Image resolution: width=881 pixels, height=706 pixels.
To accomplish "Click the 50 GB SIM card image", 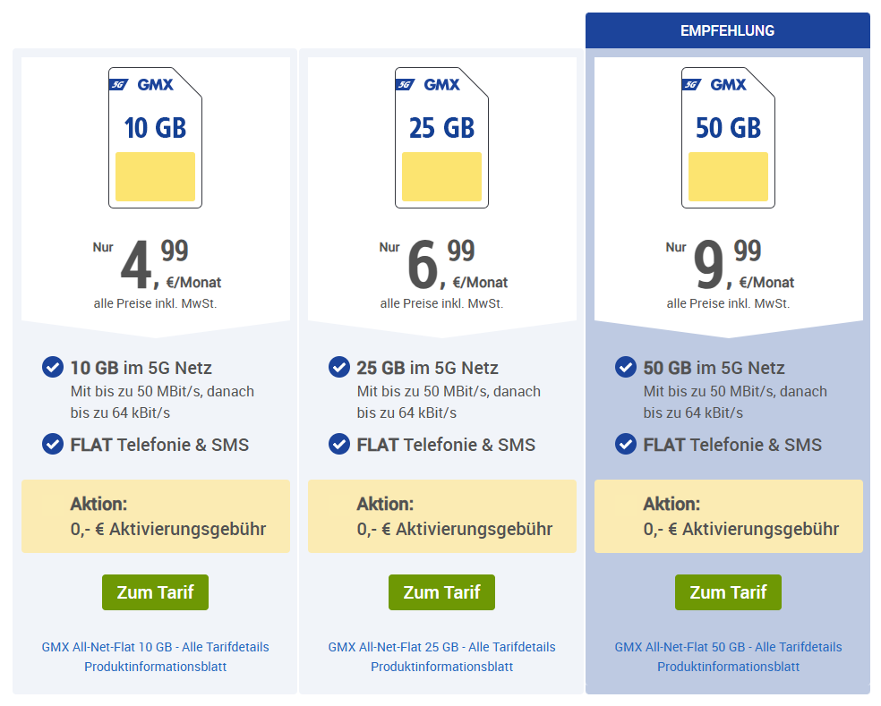I will click(x=728, y=138).
